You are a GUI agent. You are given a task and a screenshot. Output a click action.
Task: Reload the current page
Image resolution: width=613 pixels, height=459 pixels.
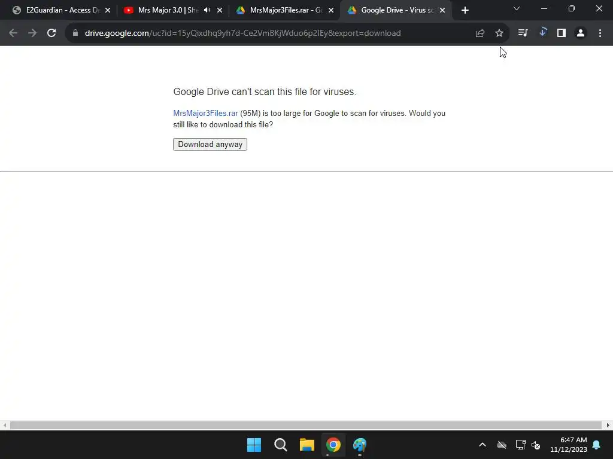click(51, 33)
